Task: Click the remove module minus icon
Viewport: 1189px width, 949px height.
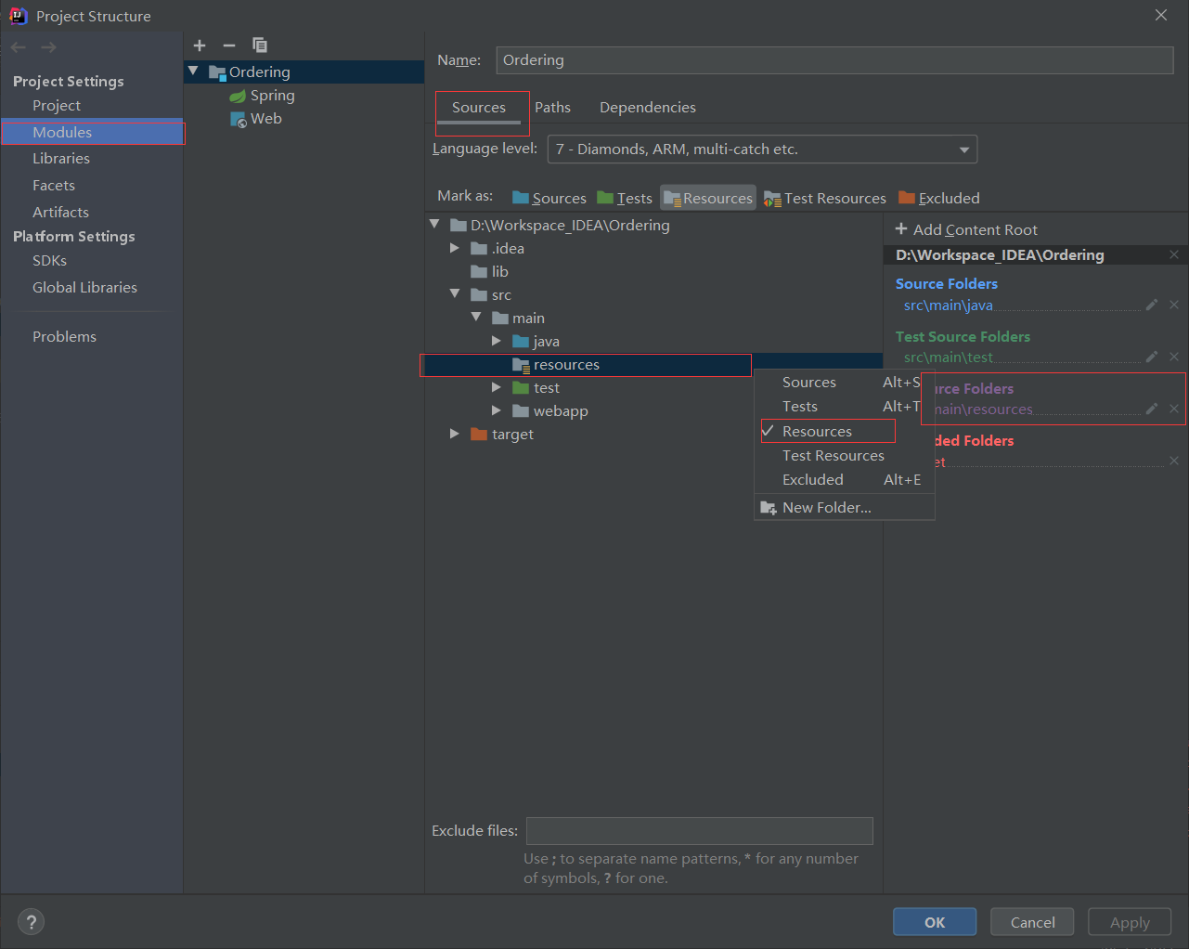Action: (x=228, y=45)
